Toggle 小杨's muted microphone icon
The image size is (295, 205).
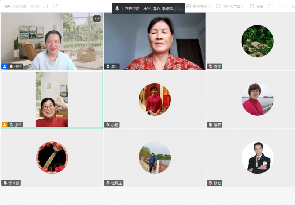pyautogui.click(x=107, y=125)
